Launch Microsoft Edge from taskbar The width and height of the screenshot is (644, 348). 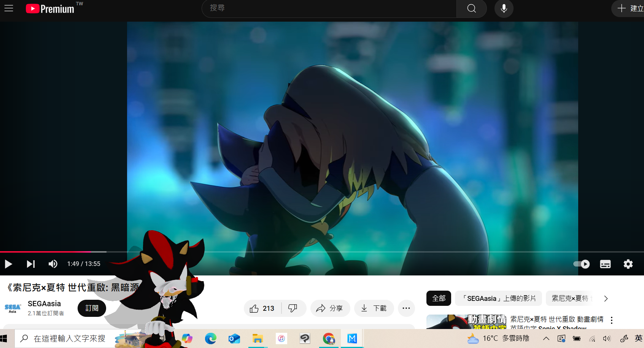tap(210, 339)
